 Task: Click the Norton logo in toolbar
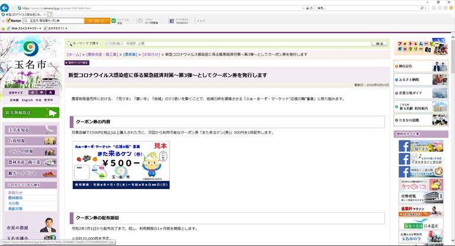point(14,21)
